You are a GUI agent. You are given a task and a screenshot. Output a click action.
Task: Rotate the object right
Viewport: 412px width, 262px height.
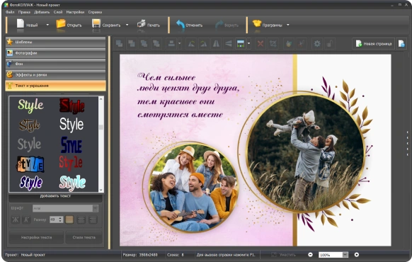(204, 43)
